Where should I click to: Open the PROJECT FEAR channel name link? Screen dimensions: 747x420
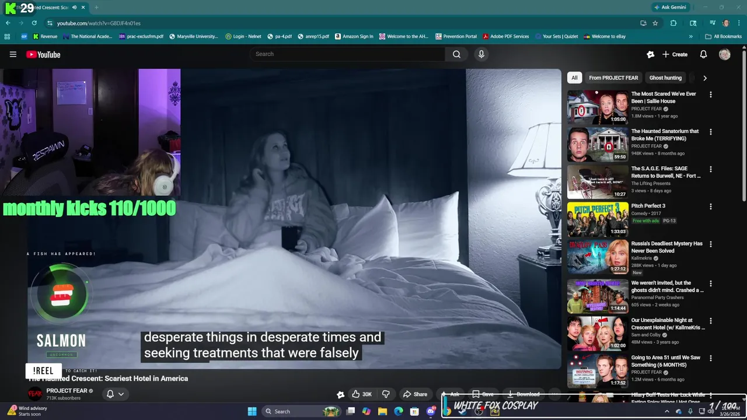pyautogui.click(x=67, y=391)
